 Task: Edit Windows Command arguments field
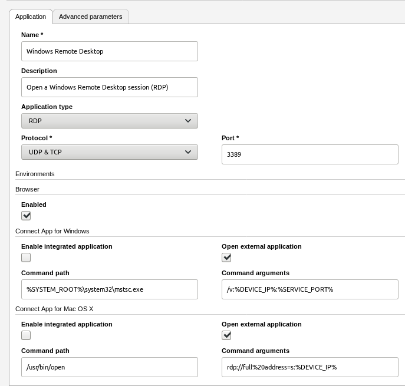coord(309,289)
